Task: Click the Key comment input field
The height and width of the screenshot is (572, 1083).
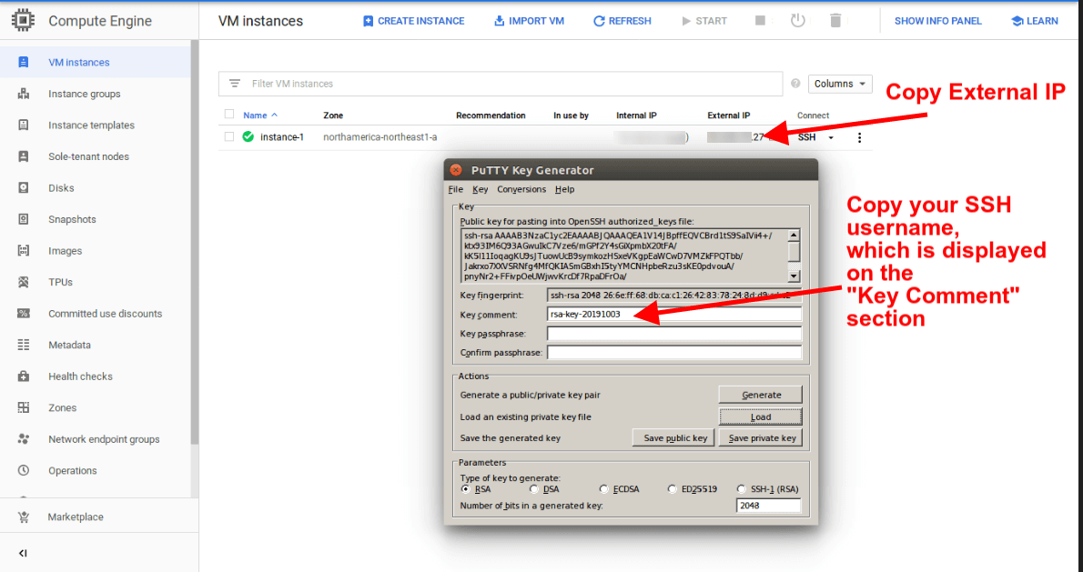Action: 673,314
